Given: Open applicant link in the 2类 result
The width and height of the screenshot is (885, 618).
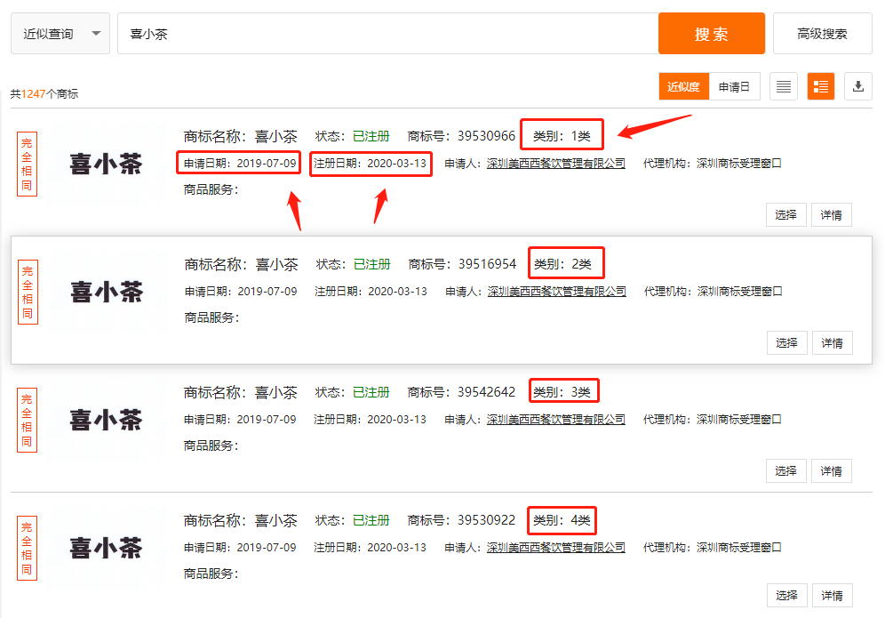Looking at the screenshot, I should coord(557,292).
